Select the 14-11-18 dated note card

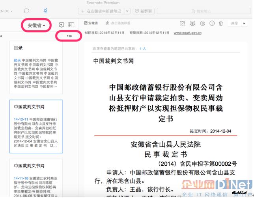coord(36,177)
